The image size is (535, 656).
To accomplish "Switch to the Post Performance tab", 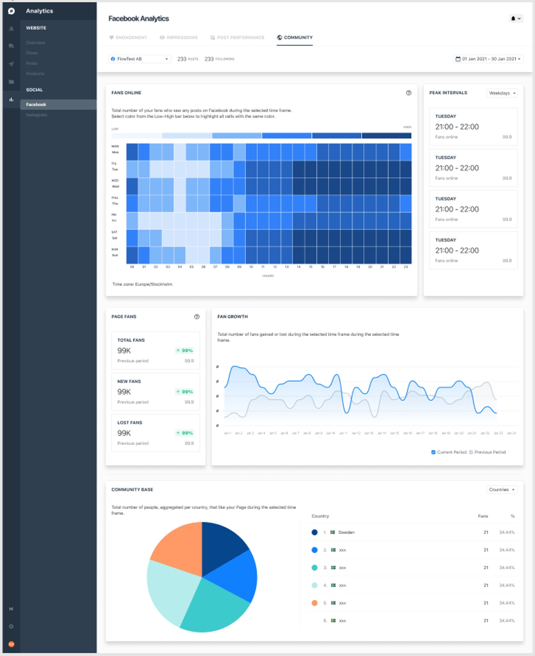I will coord(237,37).
